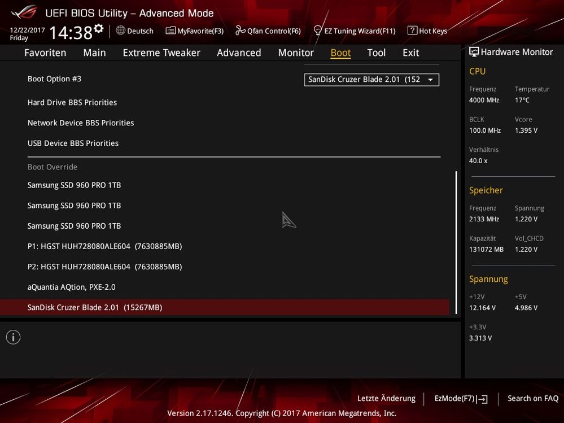The image size is (564, 423).
Task: Click the Speicher heading
Action: coord(486,190)
